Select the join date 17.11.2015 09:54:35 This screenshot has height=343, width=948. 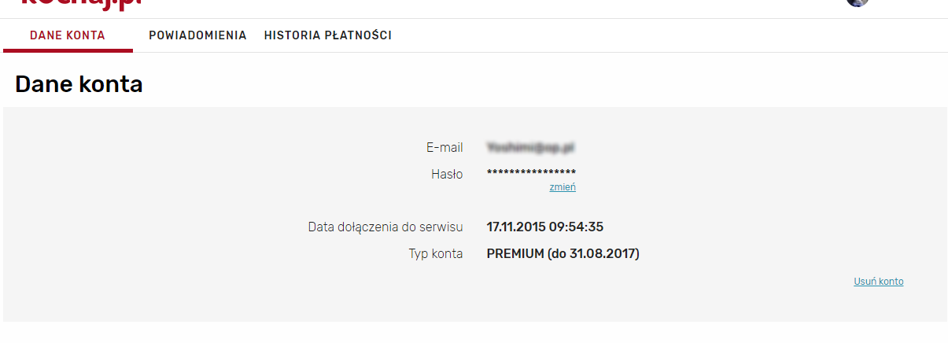point(545,227)
